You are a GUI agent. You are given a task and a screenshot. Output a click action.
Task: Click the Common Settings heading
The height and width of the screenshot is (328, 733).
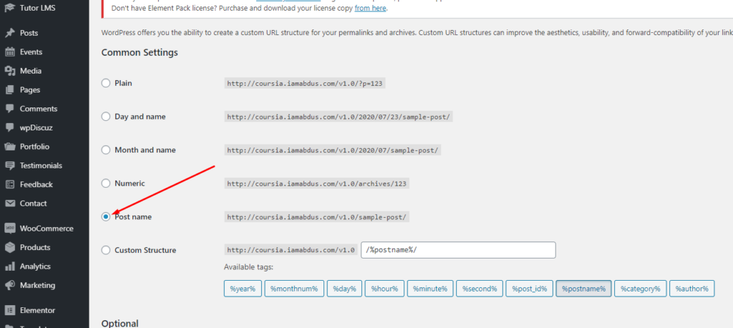coord(140,52)
